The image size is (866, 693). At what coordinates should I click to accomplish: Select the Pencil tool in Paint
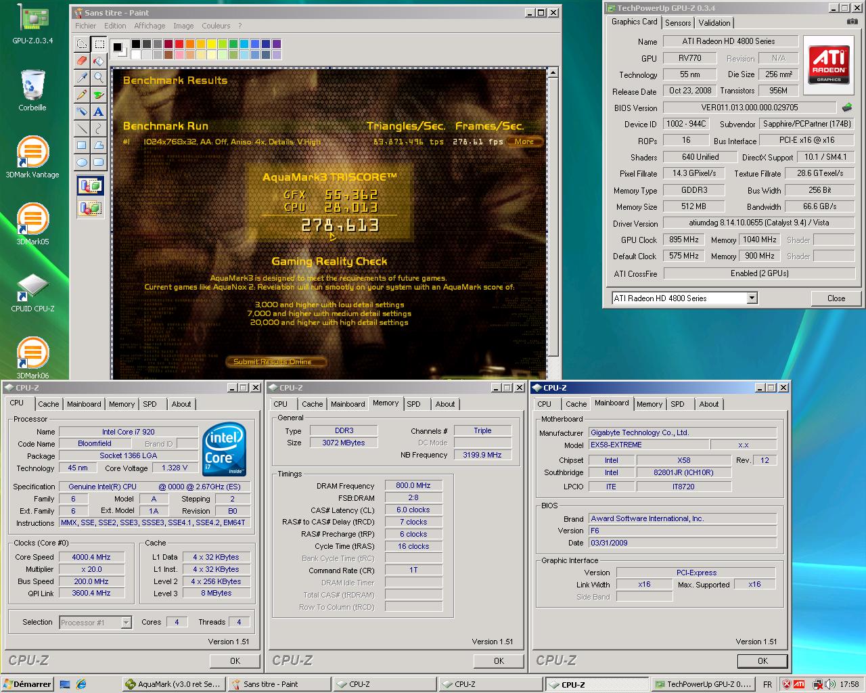[x=82, y=95]
